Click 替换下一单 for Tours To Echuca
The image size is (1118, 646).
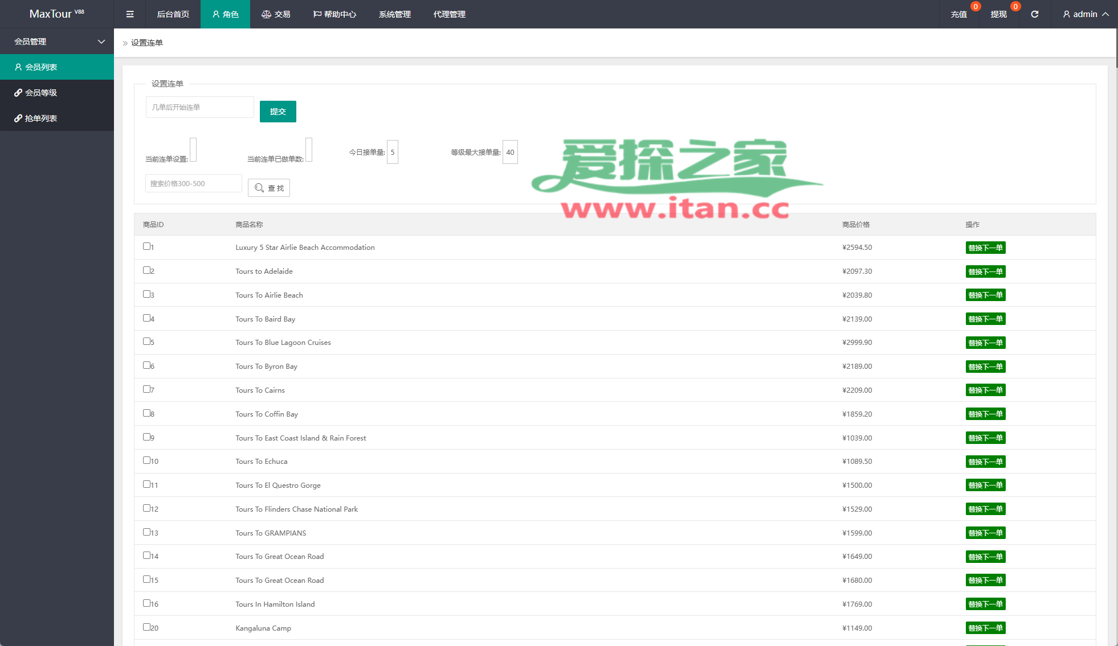985,462
